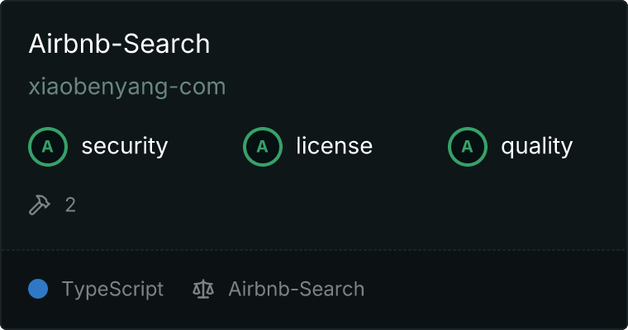Click the license grade A badge icon
Screen dimensions: 628x330
[263, 147]
